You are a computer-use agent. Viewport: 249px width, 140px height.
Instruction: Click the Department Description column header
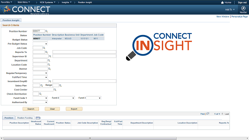[x=142, y=123]
